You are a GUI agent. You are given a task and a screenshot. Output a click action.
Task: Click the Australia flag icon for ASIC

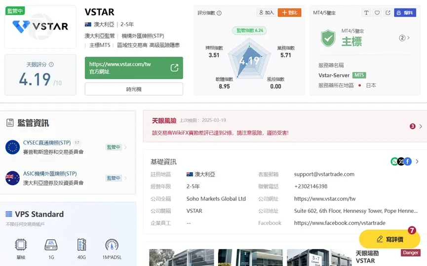12,178
